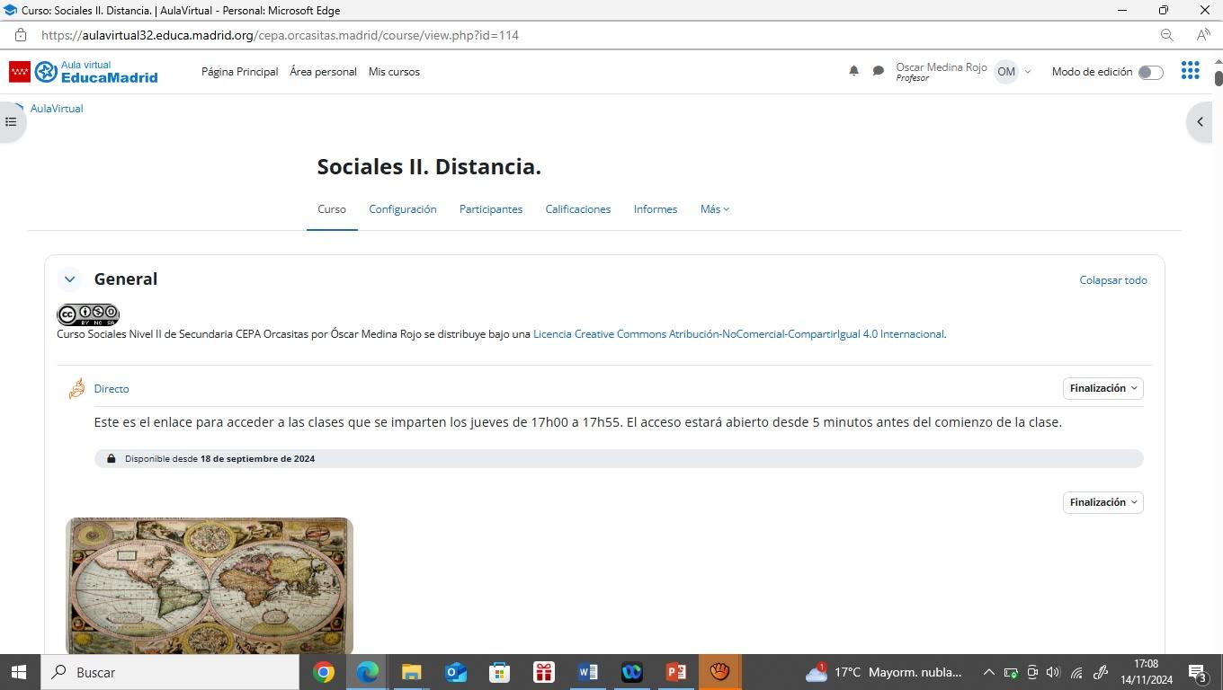Open PowerPoint from the taskbar
Image resolution: width=1223 pixels, height=690 pixels.
(675, 672)
